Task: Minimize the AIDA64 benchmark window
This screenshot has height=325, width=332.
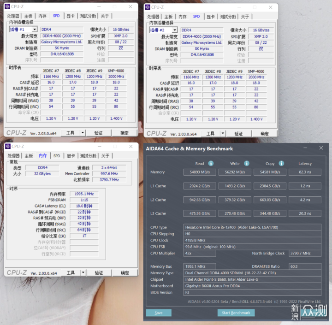Action: click(x=305, y=148)
